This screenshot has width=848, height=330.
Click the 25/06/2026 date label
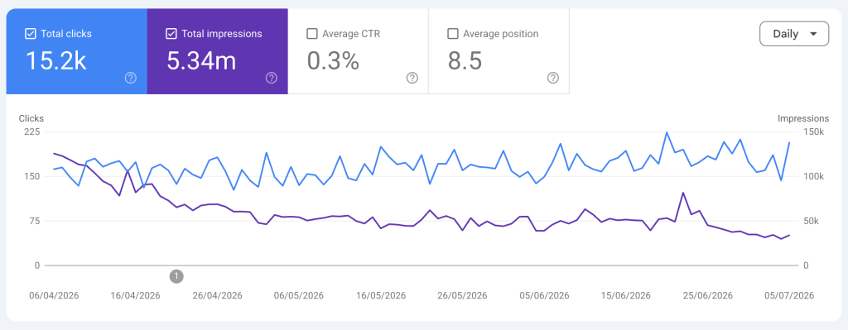coord(707,295)
